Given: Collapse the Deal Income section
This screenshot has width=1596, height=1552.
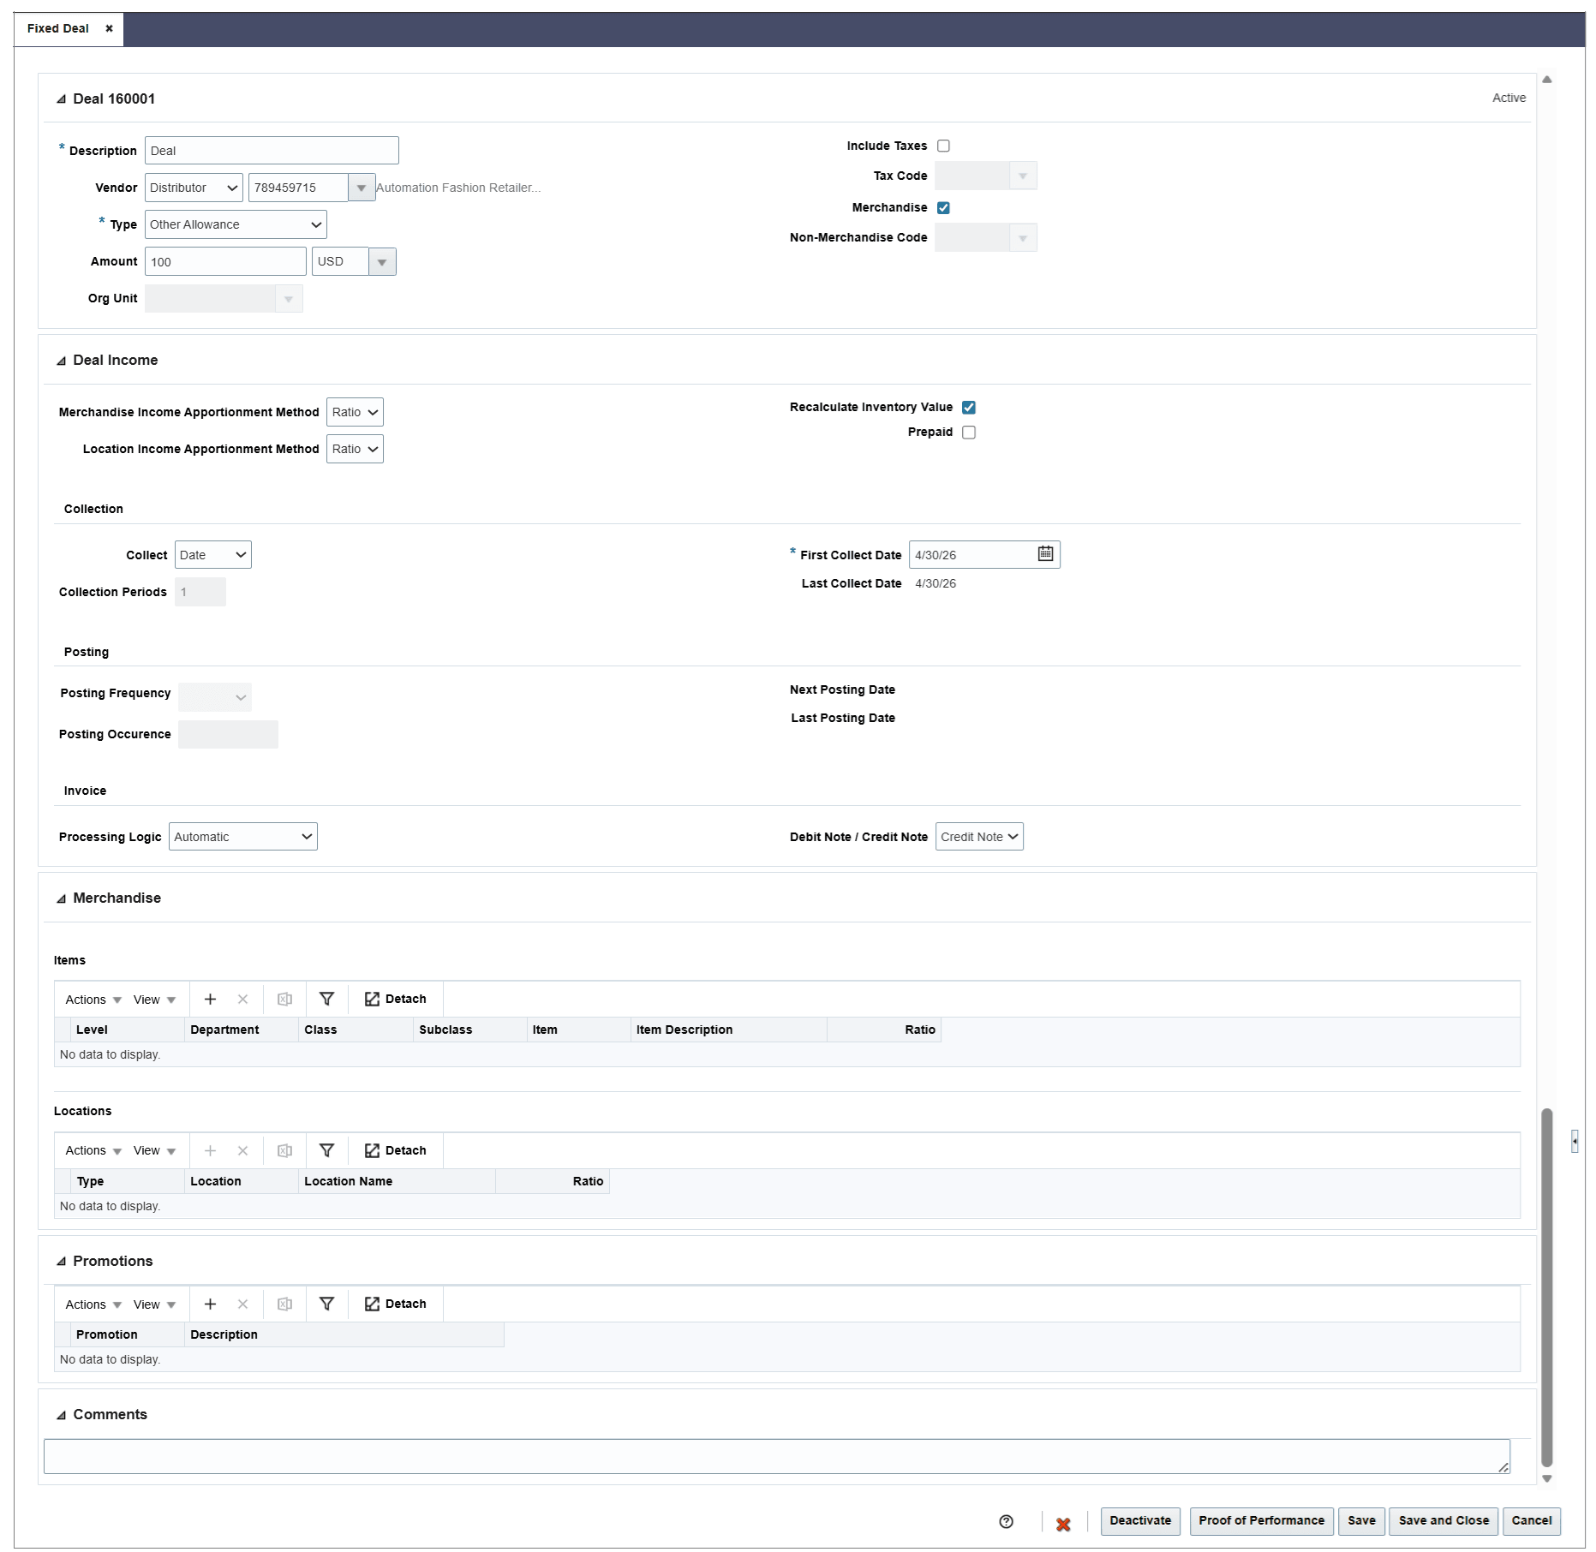Looking at the screenshot, I should click(x=61, y=361).
